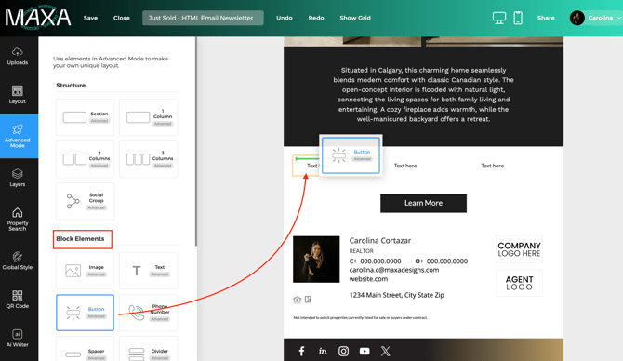The width and height of the screenshot is (623, 361).
Task: Select the 2 Columns structure element
Action: (x=85, y=159)
